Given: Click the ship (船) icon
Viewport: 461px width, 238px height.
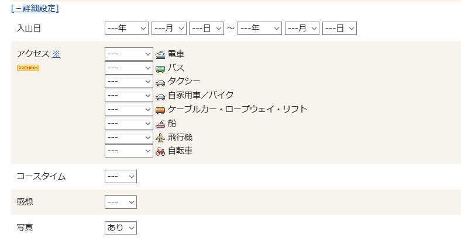Looking at the screenshot, I should point(160,124).
